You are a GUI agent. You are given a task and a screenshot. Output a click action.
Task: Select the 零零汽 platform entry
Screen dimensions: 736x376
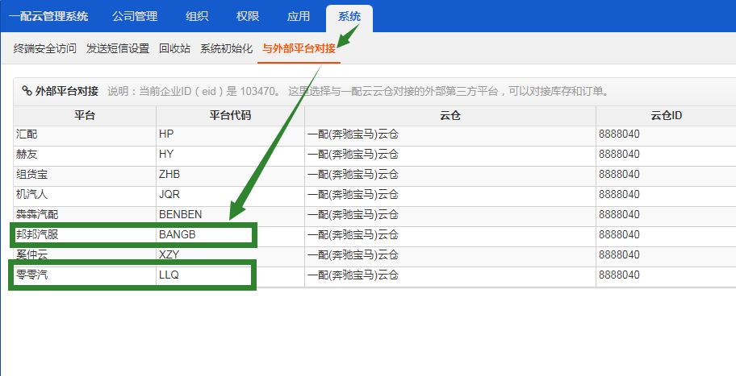coord(32,275)
